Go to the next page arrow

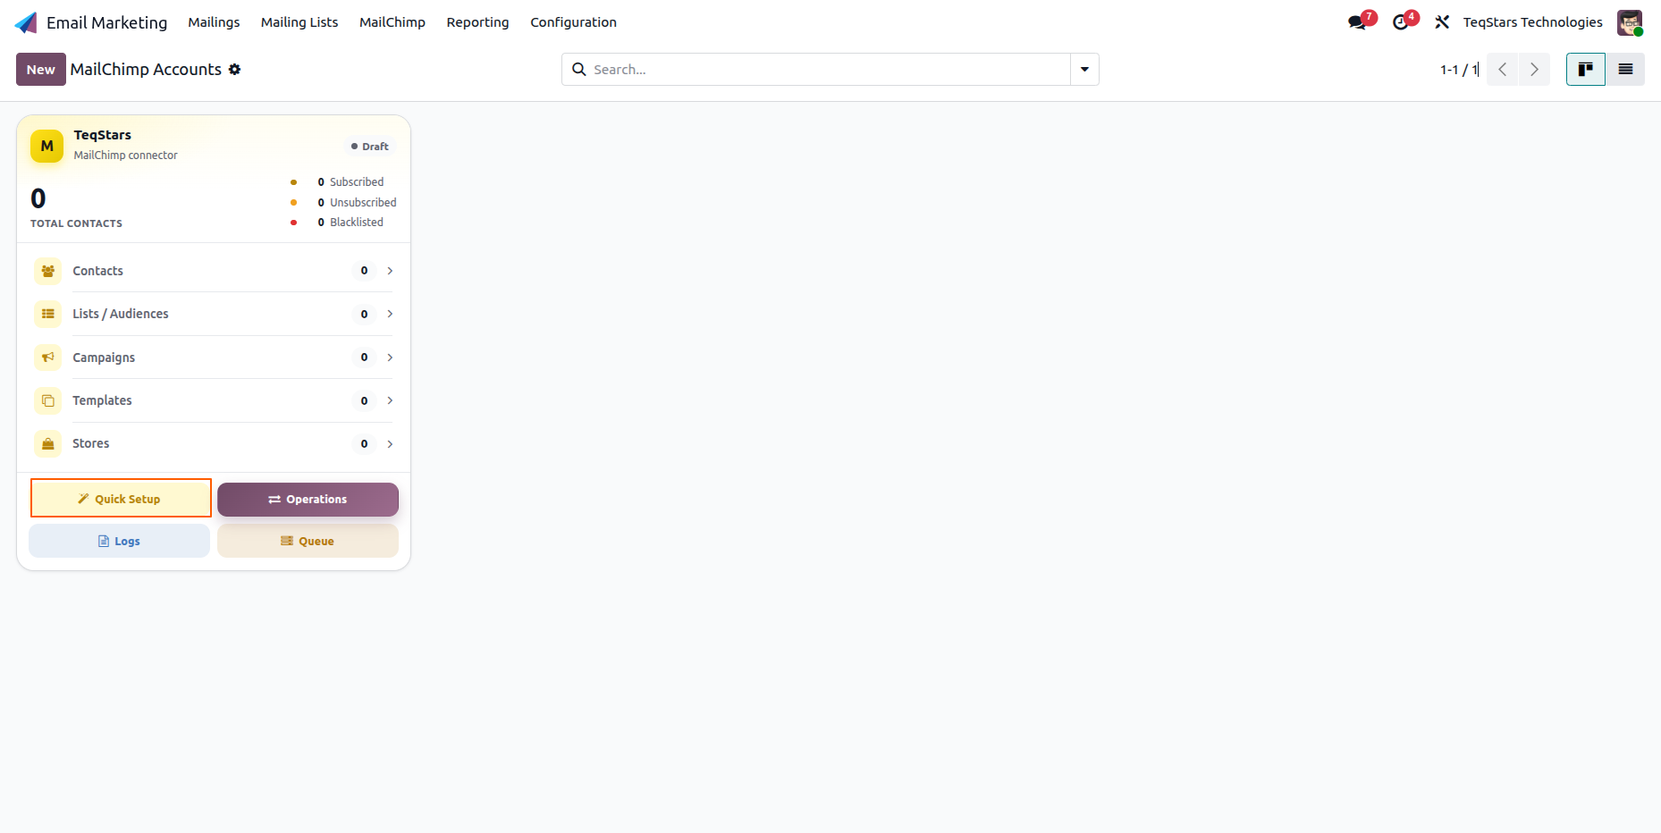click(x=1534, y=70)
